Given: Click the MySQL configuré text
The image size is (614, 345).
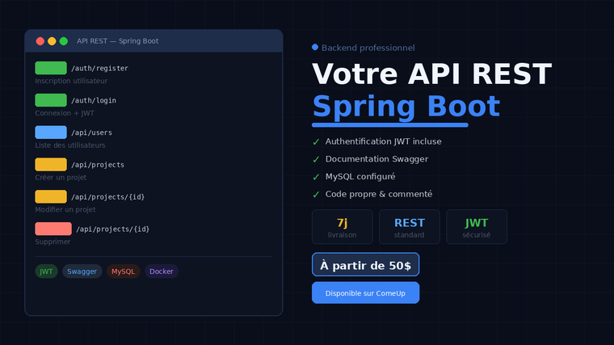Looking at the screenshot, I should (x=360, y=177).
